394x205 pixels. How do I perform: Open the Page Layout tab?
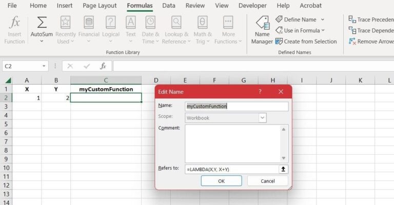100,6
